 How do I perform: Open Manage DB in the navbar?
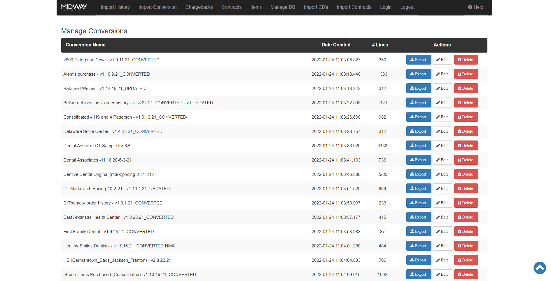pos(283,7)
